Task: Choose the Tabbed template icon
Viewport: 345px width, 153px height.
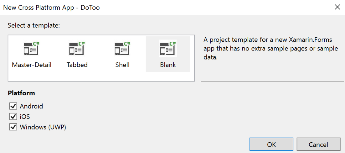Action: tap(77, 49)
